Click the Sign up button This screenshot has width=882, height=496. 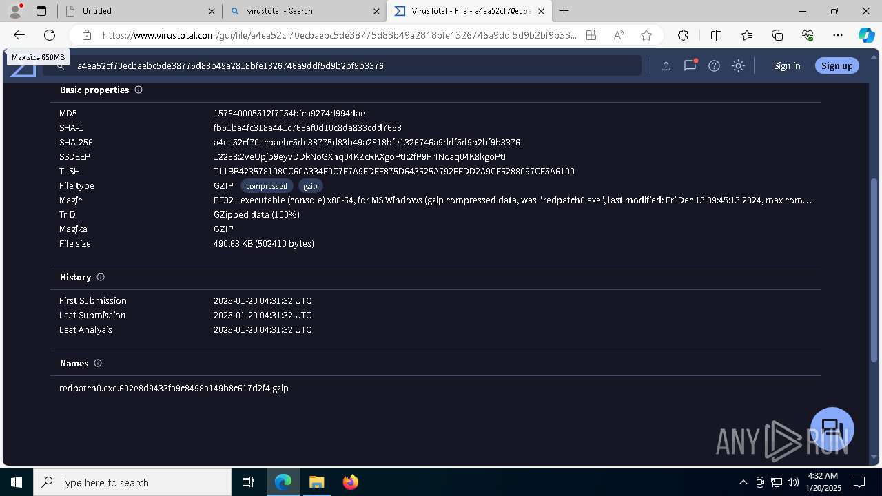click(837, 65)
